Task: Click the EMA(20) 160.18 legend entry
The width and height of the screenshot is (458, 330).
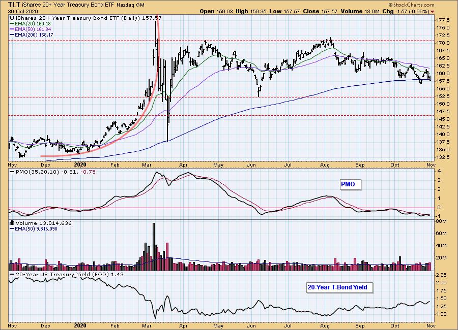Action: click(x=30, y=24)
